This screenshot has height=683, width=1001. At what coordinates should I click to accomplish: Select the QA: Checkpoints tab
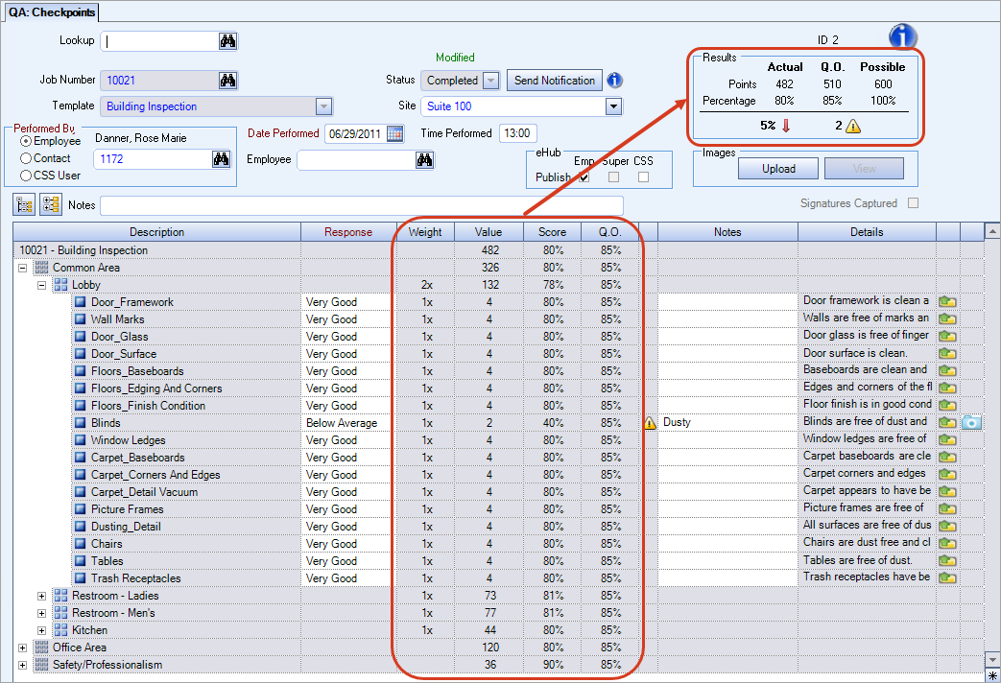tap(51, 12)
